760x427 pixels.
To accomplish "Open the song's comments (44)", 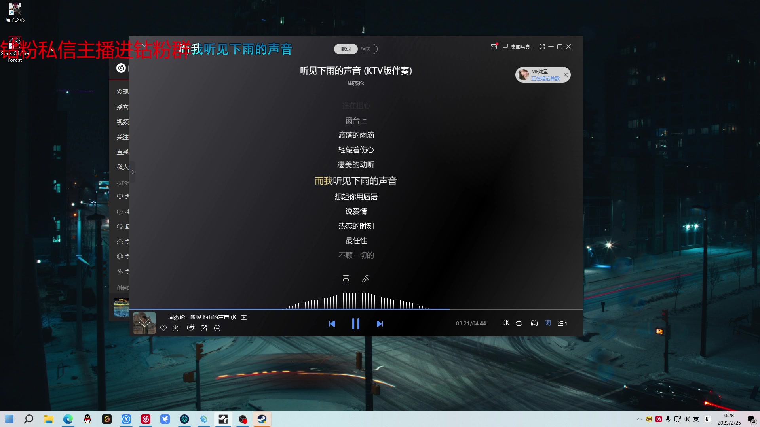I will tap(190, 328).
